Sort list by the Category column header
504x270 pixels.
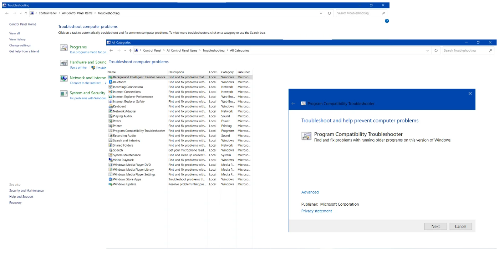click(x=227, y=72)
